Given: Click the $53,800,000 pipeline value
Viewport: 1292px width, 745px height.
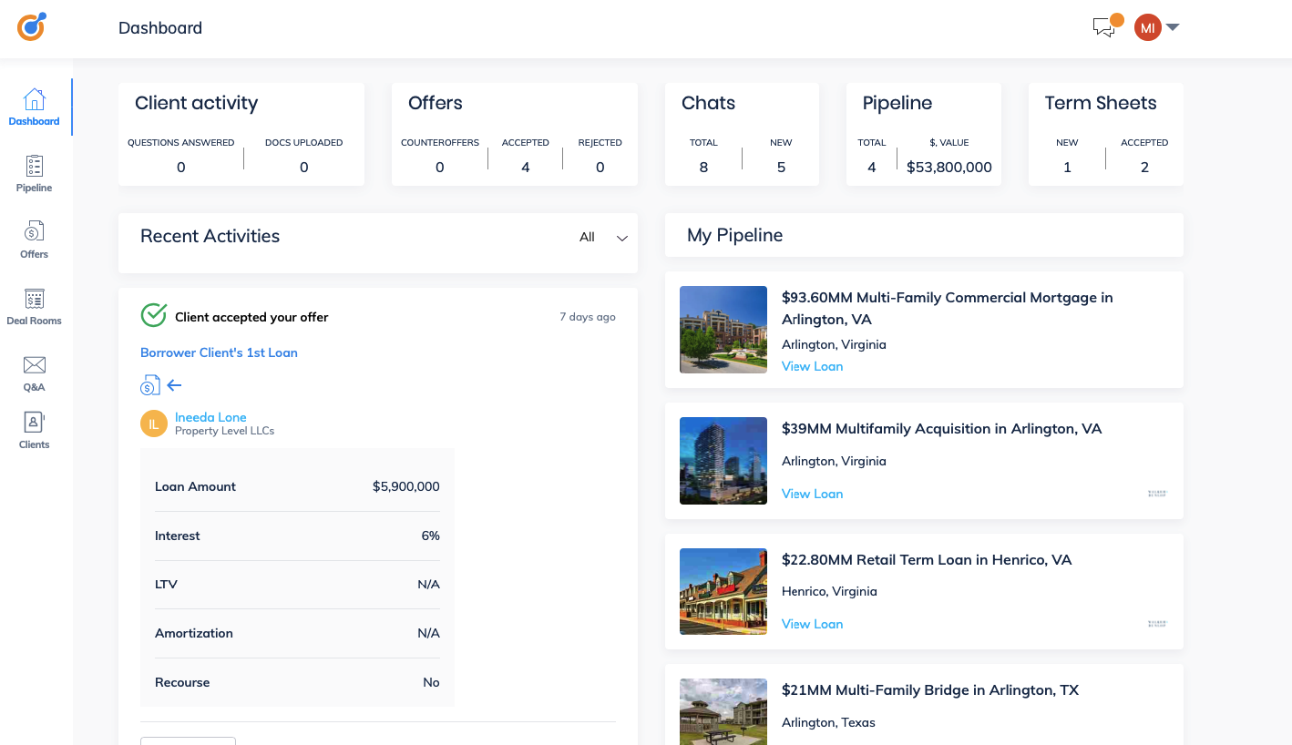Looking at the screenshot, I should (x=949, y=168).
